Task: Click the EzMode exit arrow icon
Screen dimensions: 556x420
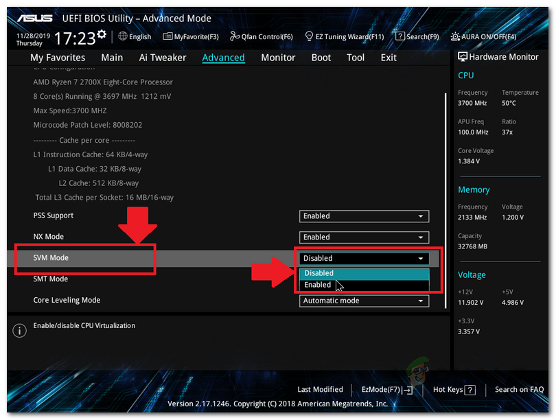Action: pyautogui.click(x=408, y=390)
